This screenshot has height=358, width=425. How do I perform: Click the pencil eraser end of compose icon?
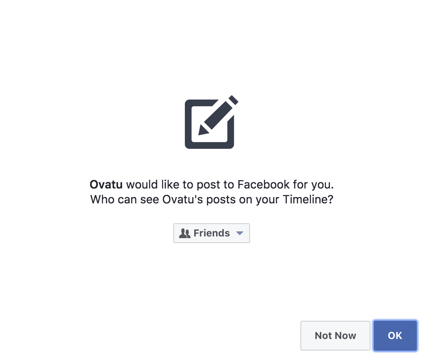click(234, 100)
